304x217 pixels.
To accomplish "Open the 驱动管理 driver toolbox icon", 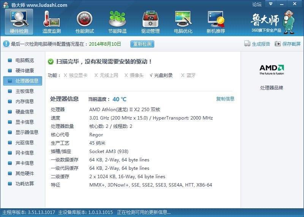I will (150, 22).
